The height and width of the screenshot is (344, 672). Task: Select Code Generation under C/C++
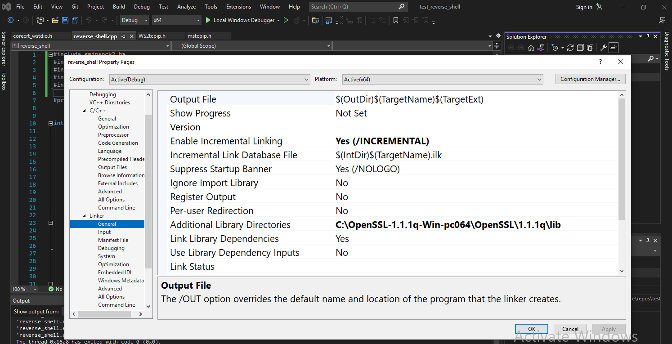click(x=118, y=143)
